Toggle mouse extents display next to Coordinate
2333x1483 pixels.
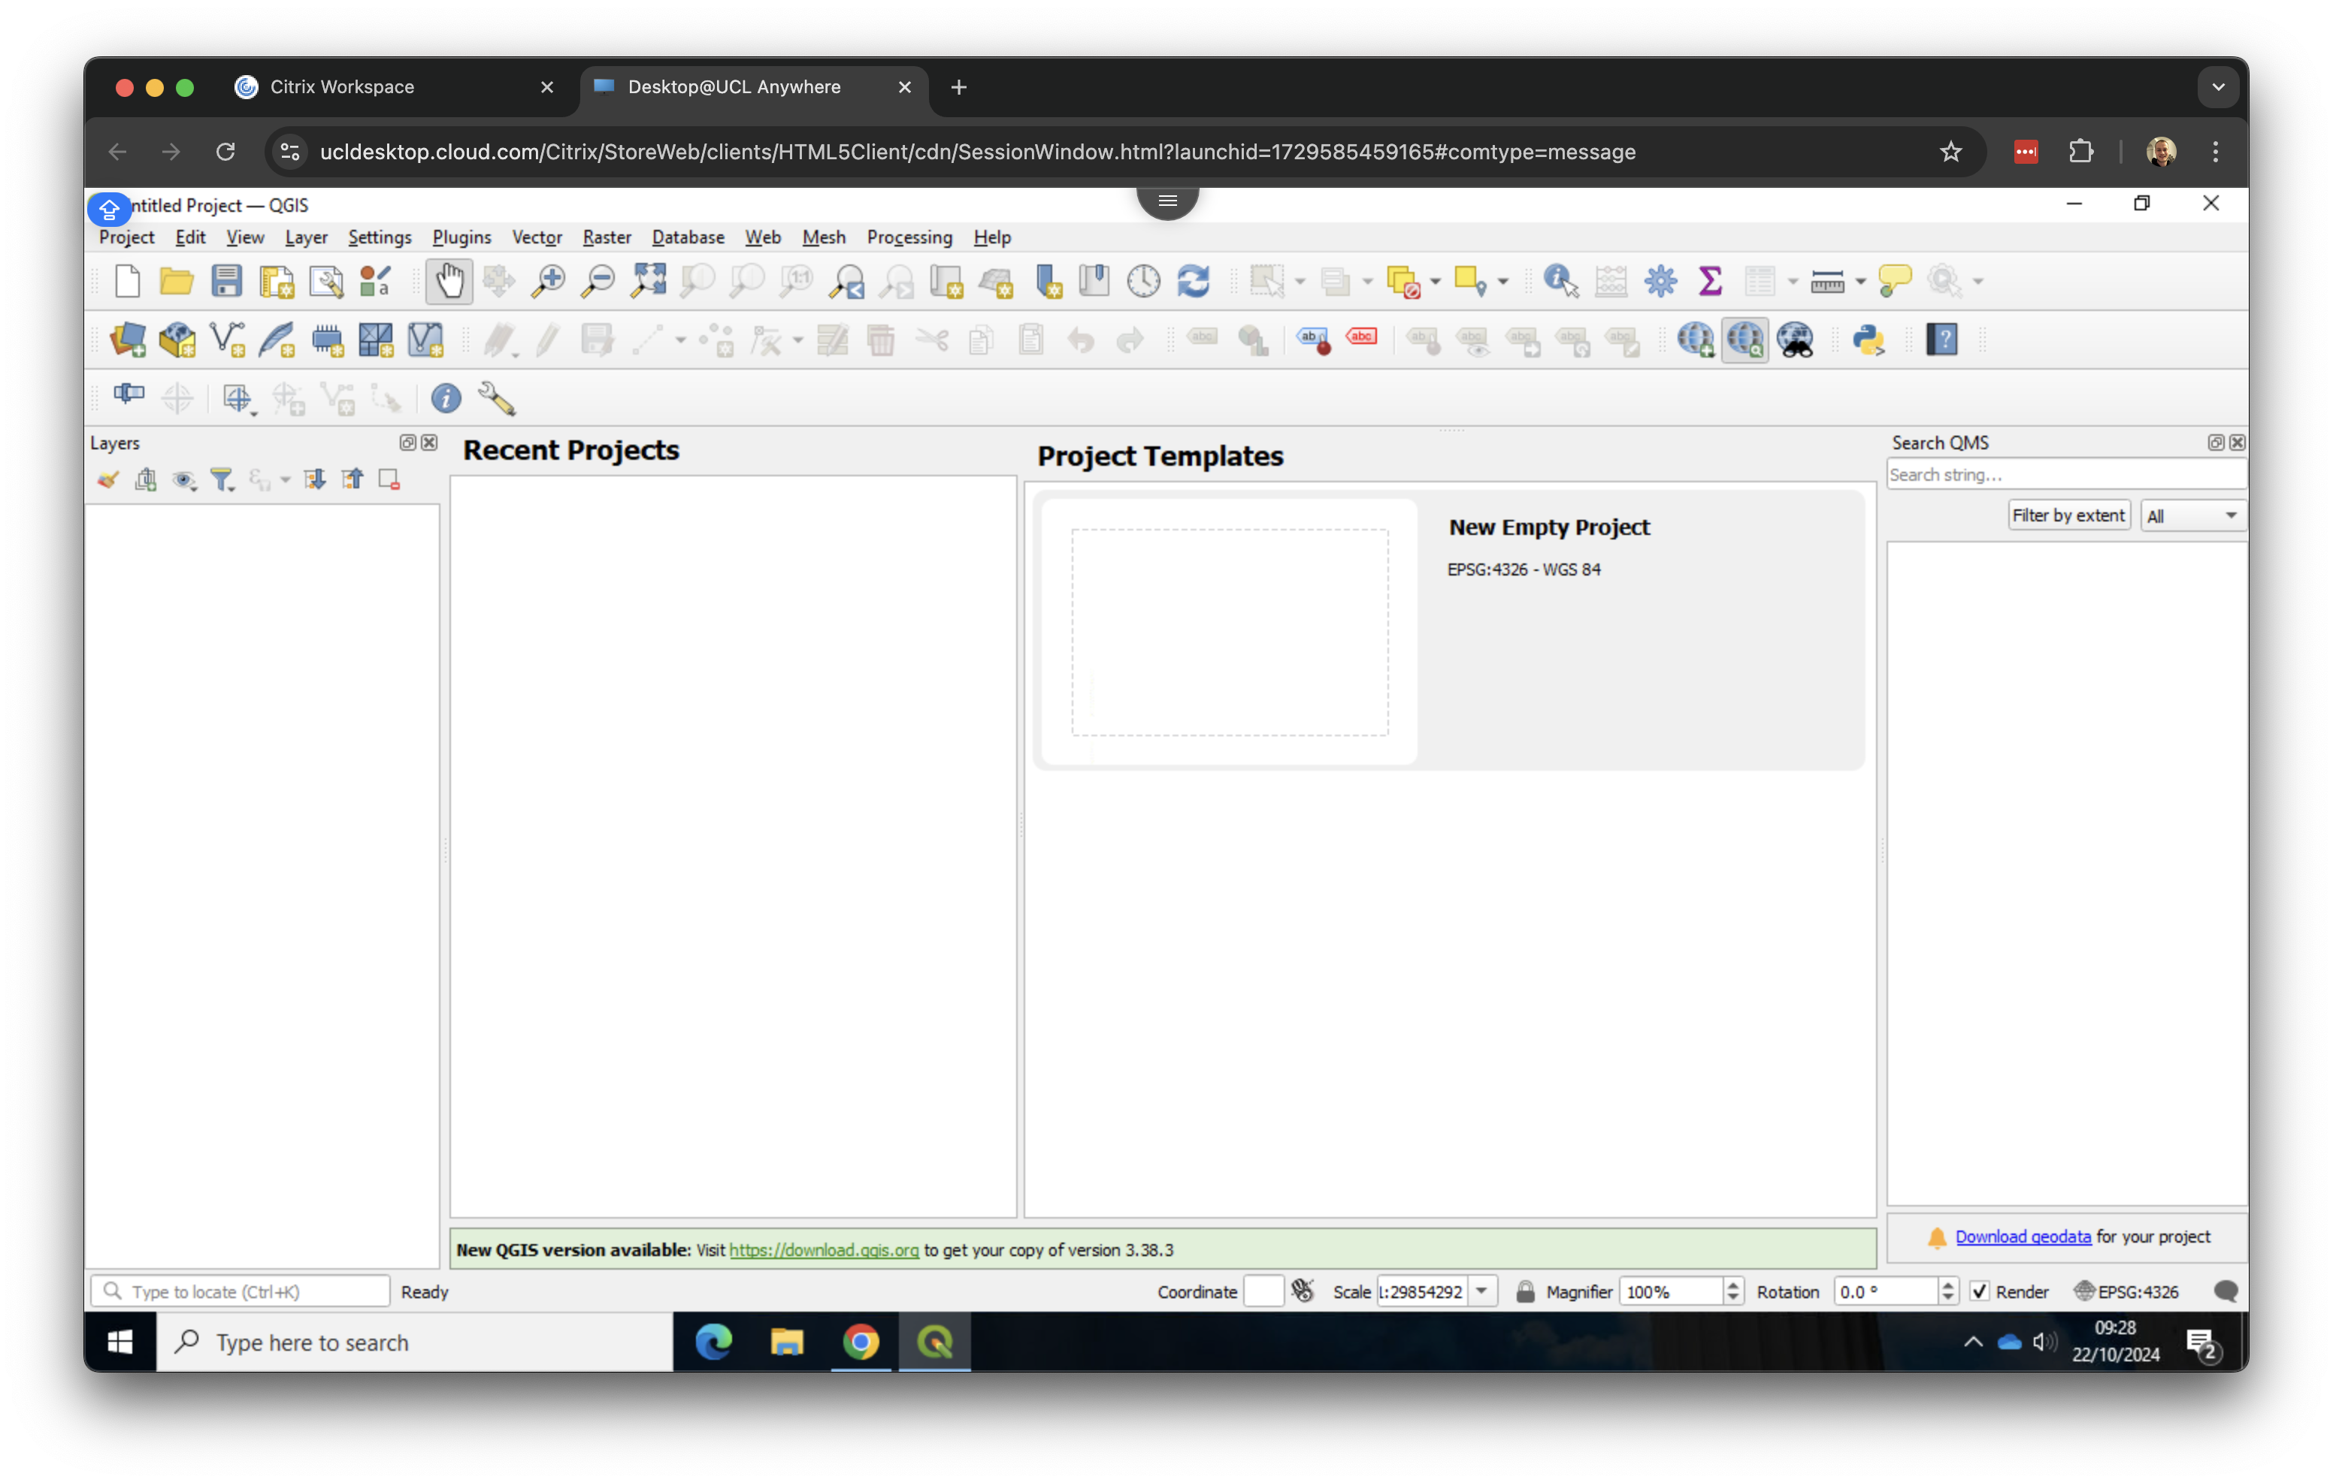[x=1303, y=1291]
